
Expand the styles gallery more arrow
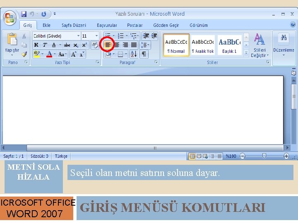tap(246, 53)
